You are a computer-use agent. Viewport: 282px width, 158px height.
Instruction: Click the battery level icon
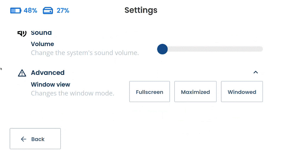[x=16, y=11]
